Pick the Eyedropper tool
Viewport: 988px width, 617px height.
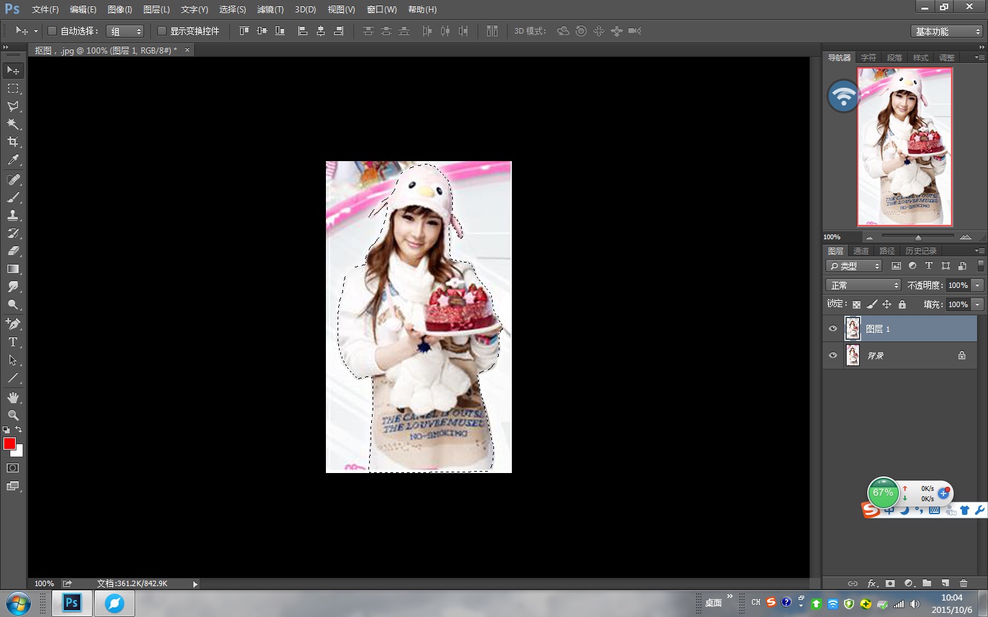pos(13,160)
